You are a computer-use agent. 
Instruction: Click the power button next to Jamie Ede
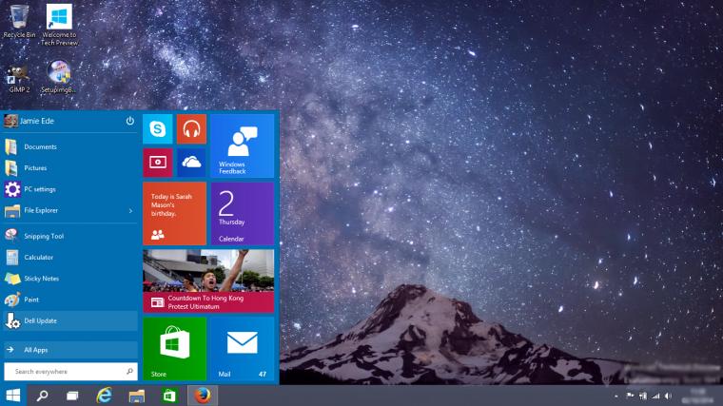click(130, 121)
